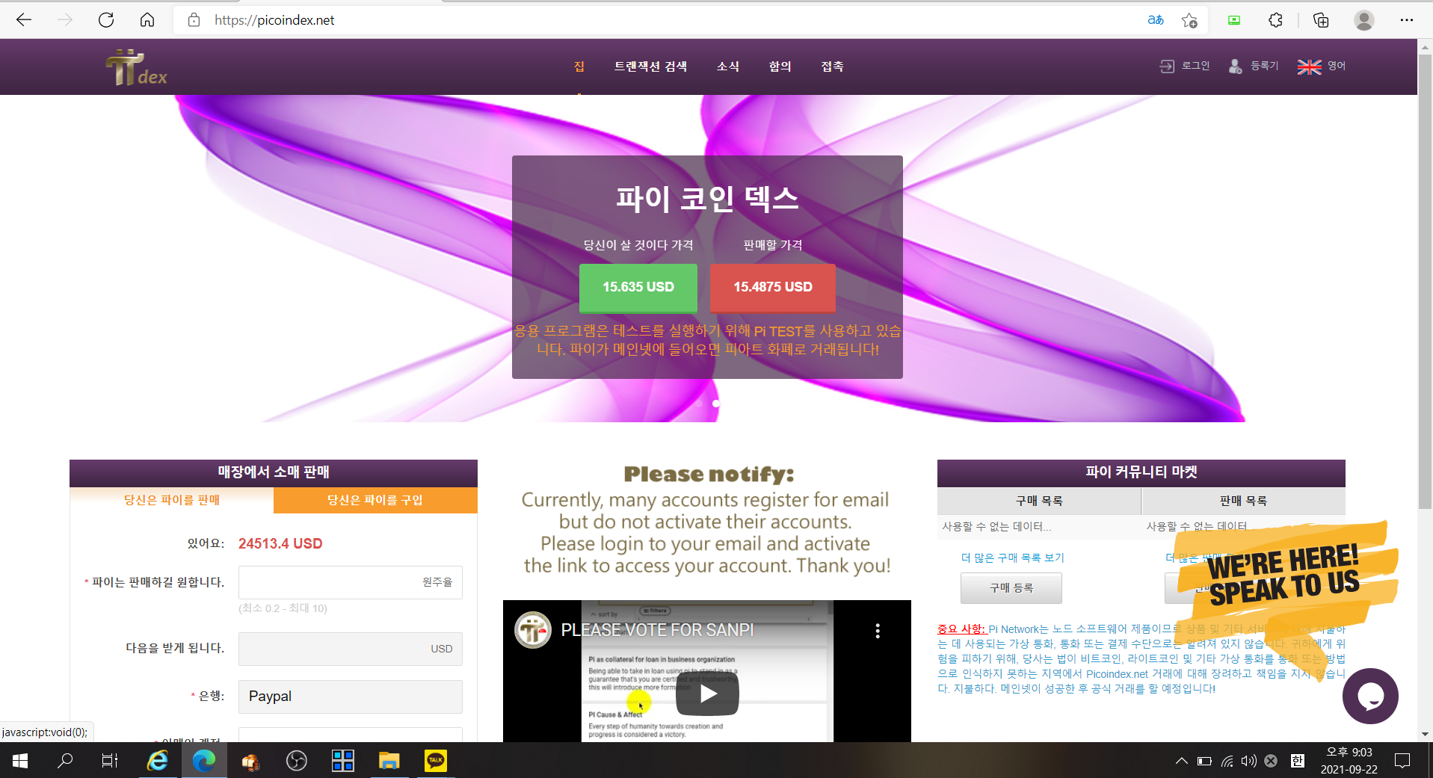
Task: Click the Edge browser taskbar icon
Action: (204, 761)
